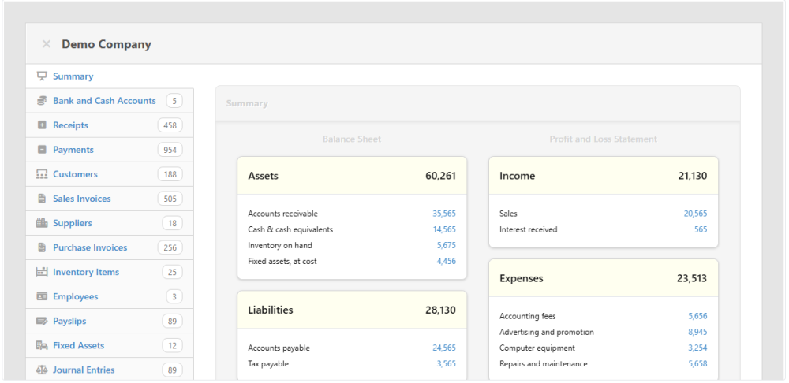The width and height of the screenshot is (789, 383).
Task: Click the Journal Entries scales icon
Action: 42,370
